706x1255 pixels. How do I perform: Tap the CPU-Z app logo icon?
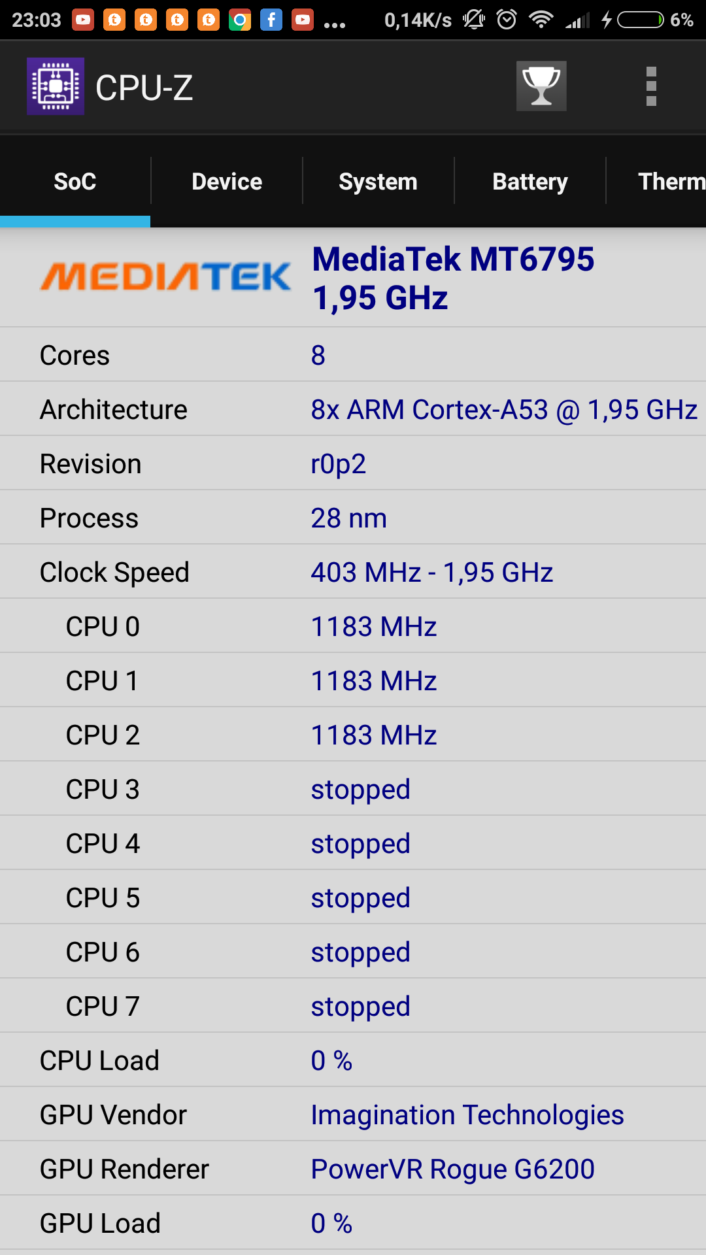coord(56,86)
